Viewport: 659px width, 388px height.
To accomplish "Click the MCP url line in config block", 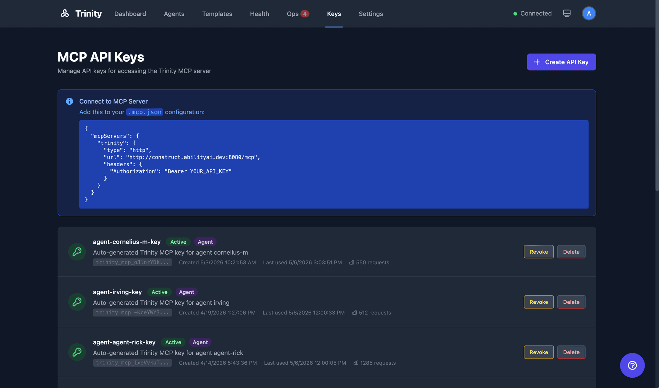I will pyautogui.click(x=182, y=157).
